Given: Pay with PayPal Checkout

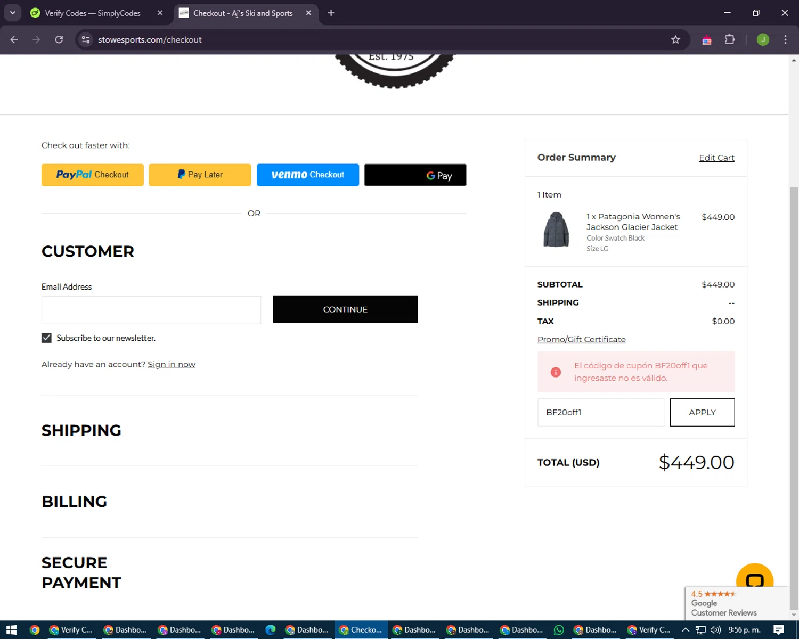Looking at the screenshot, I should tap(93, 175).
